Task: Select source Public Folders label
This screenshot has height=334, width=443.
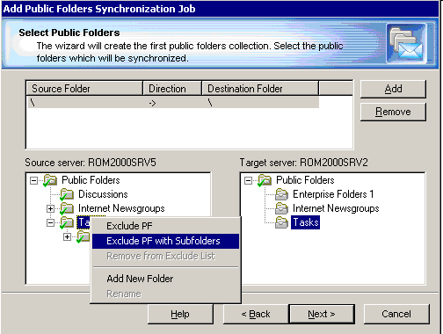Action: [91, 180]
